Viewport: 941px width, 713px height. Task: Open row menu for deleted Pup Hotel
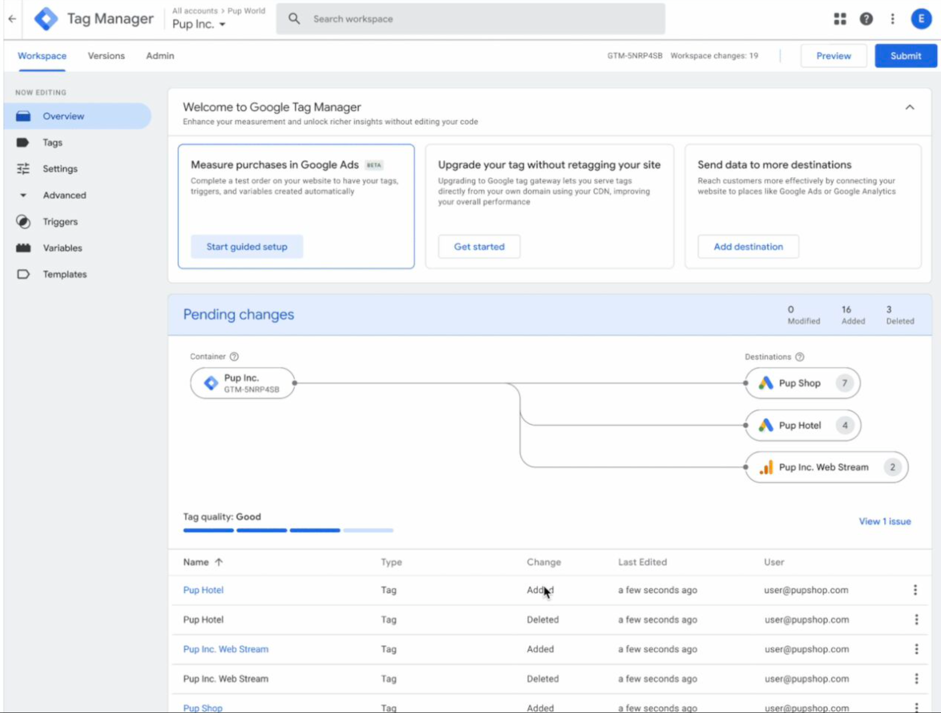point(916,620)
